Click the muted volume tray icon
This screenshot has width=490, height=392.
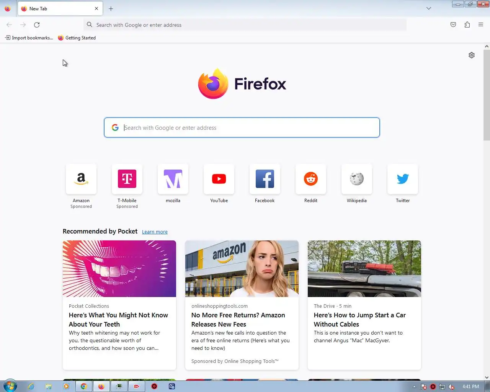452,387
